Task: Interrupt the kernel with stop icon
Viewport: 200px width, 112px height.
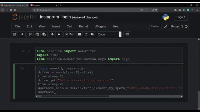Action: 79,34
